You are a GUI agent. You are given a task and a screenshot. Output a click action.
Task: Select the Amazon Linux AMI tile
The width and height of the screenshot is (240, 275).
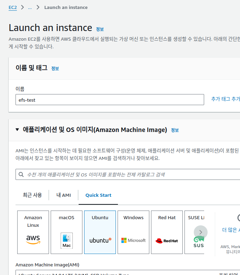(33, 232)
